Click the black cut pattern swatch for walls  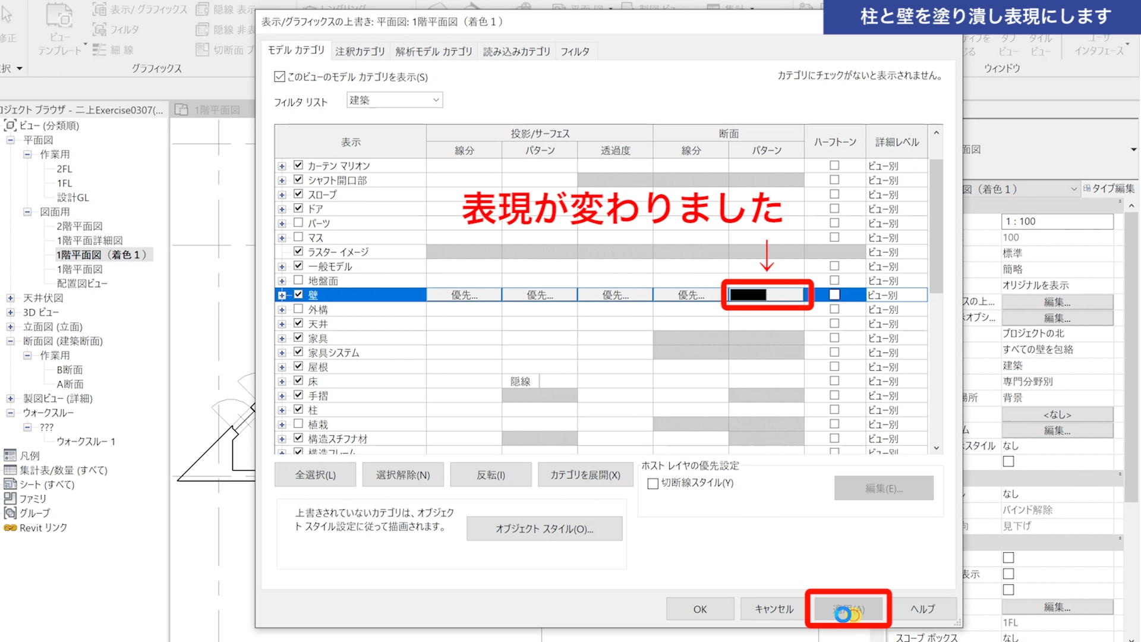[748, 295]
